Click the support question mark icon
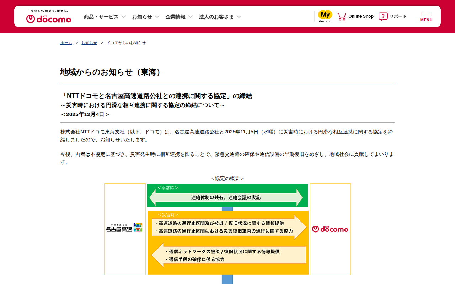The height and width of the screenshot is (284, 455). tap(383, 16)
